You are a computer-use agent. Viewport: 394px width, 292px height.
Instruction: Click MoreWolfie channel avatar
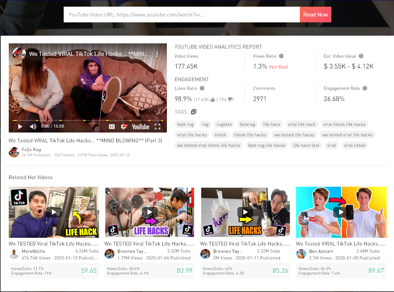(x=14, y=254)
